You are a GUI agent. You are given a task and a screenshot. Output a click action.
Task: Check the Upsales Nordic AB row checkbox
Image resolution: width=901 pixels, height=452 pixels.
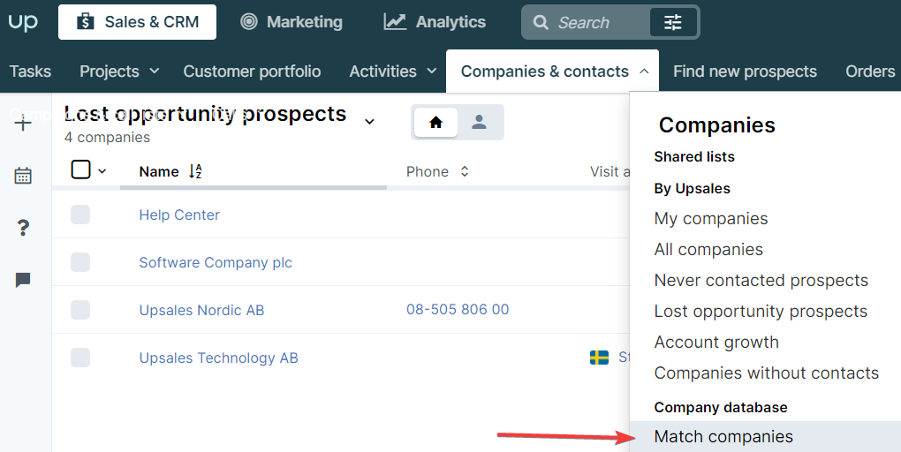pos(80,310)
